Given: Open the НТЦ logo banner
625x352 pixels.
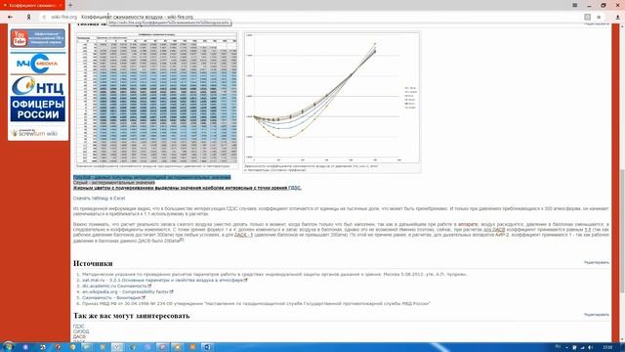Looking at the screenshot, I should click(37, 86).
